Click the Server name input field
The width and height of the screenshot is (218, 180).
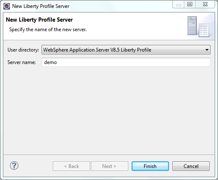[126, 62]
